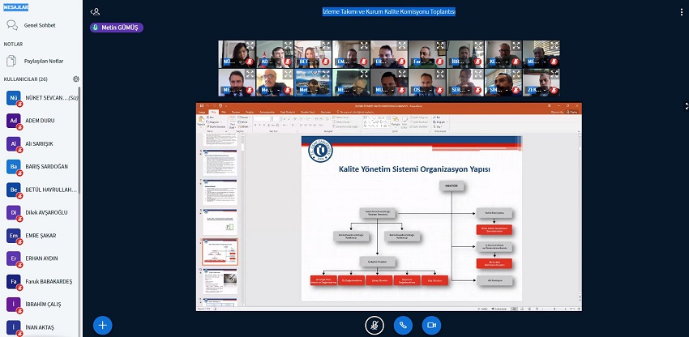This screenshot has width=689, height=337.
Task: Select user NÜKET SEVCAN in list
Action: [49, 98]
